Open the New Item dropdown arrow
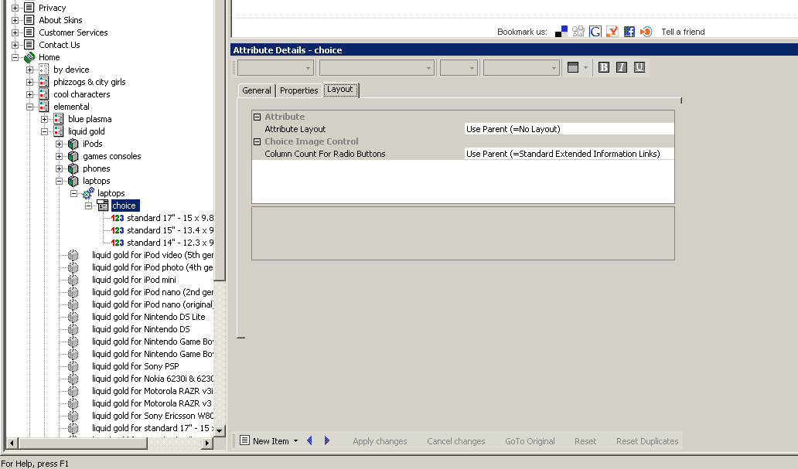This screenshot has width=798, height=469. tap(295, 442)
